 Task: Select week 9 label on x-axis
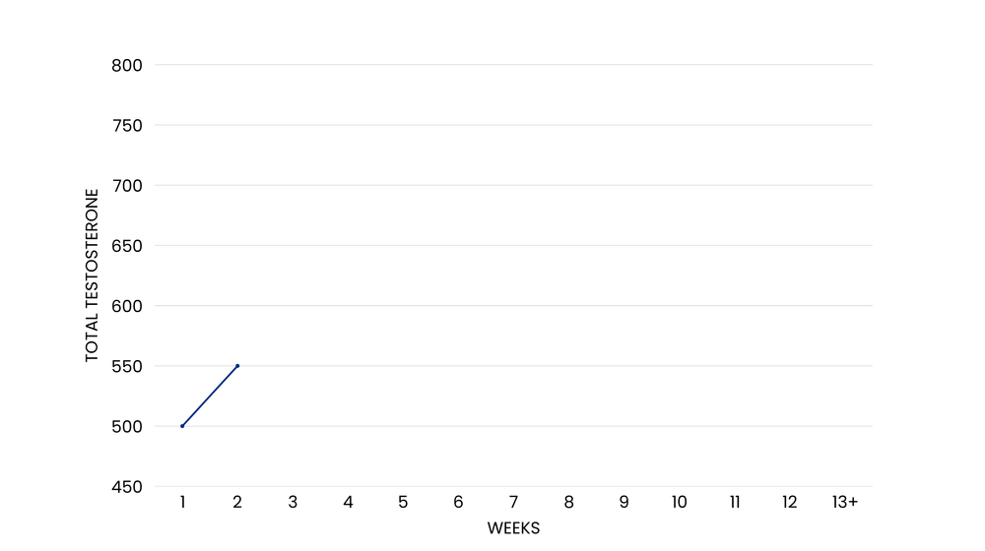click(624, 502)
